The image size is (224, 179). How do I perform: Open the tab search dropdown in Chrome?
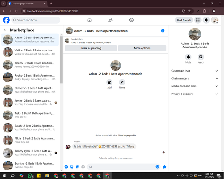tap(4, 4)
